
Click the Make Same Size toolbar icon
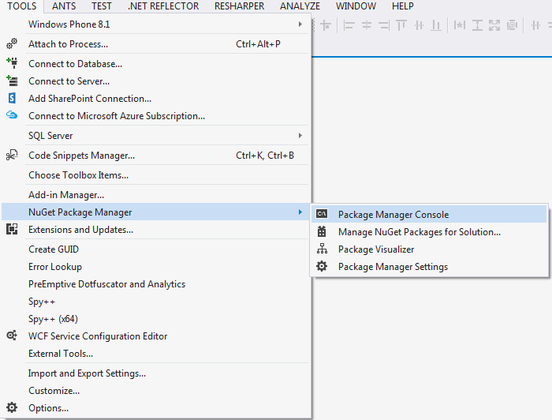[x=494, y=25]
